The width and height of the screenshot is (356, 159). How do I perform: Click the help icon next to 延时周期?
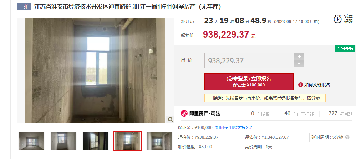[x=347, y=137]
